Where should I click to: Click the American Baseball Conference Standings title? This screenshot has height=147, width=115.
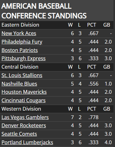tap(44, 11)
